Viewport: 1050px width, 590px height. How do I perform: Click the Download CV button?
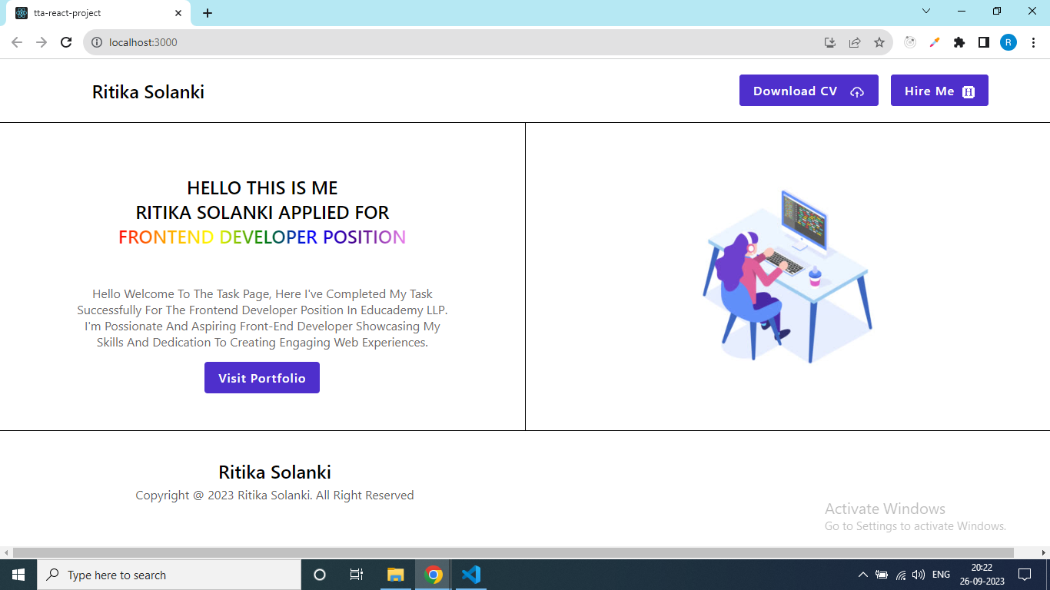[x=809, y=90]
